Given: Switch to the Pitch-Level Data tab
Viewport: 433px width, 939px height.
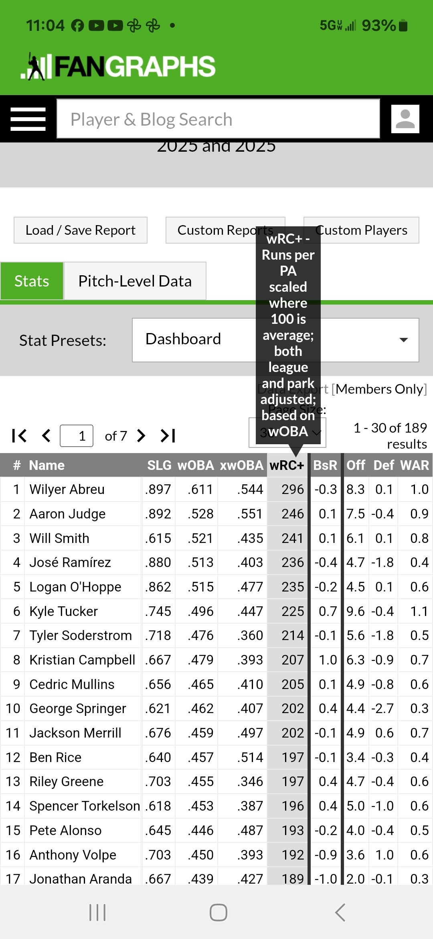Looking at the screenshot, I should (135, 281).
